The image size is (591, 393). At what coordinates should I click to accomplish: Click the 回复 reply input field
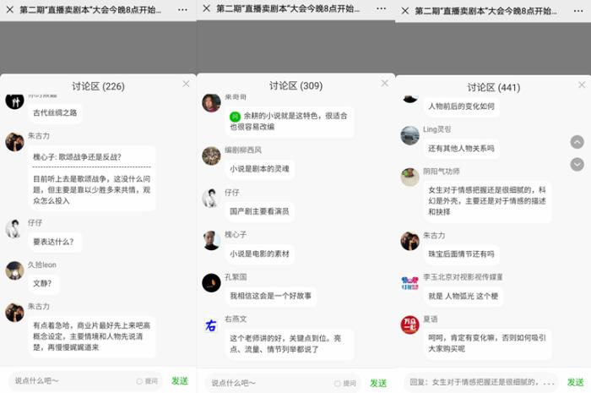482,382
